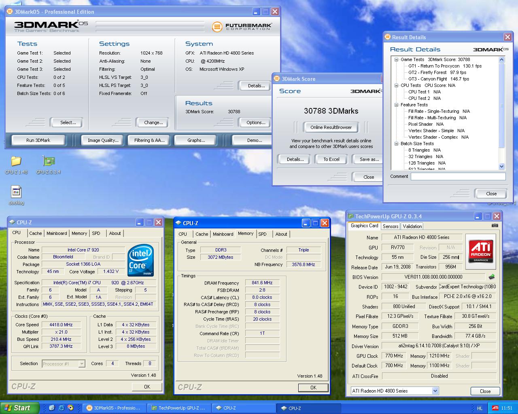Click Change... under Settings
518x414 pixels.
tap(153, 123)
